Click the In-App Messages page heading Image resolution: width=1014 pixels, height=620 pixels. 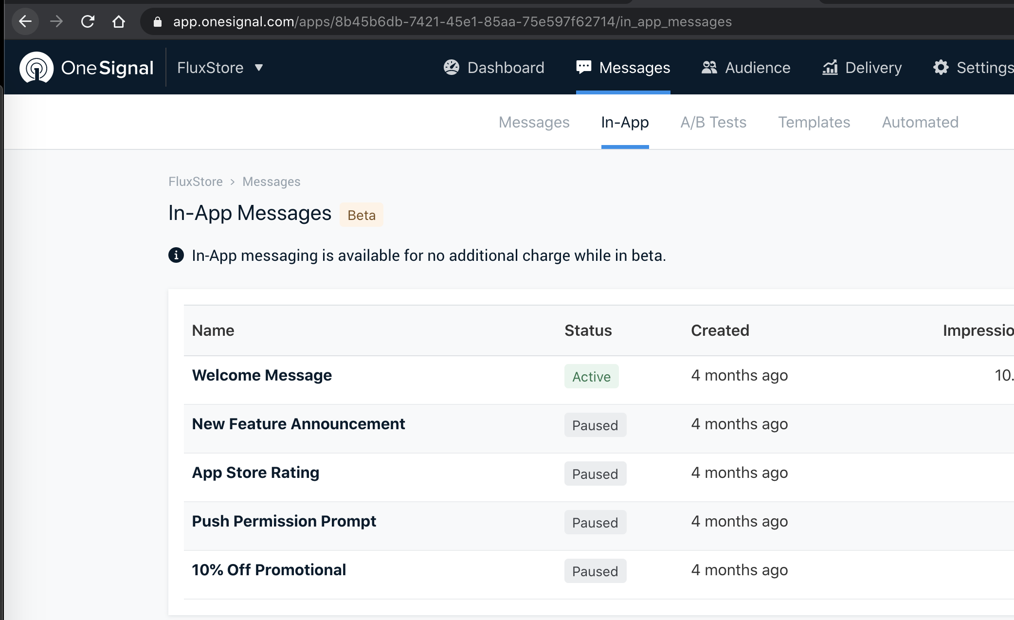tap(250, 213)
